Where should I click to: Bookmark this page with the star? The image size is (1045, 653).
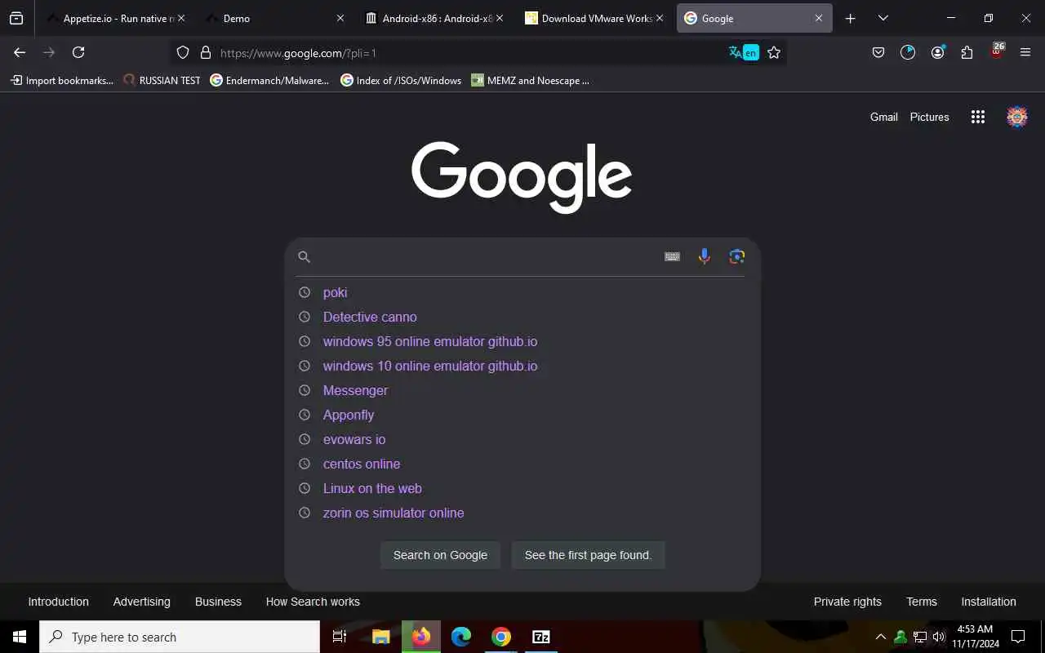(x=774, y=52)
